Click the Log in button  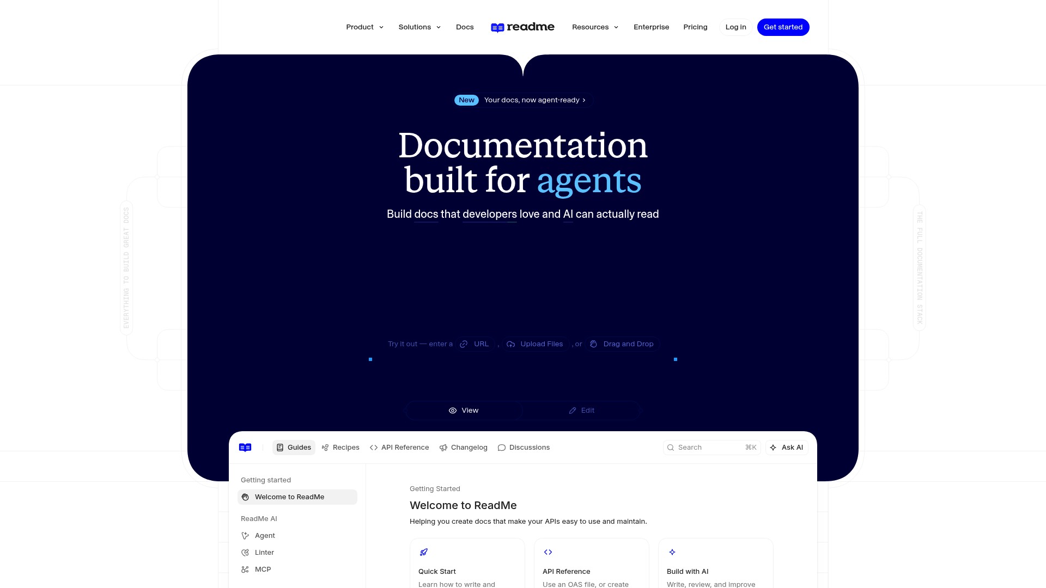click(x=735, y=27)
